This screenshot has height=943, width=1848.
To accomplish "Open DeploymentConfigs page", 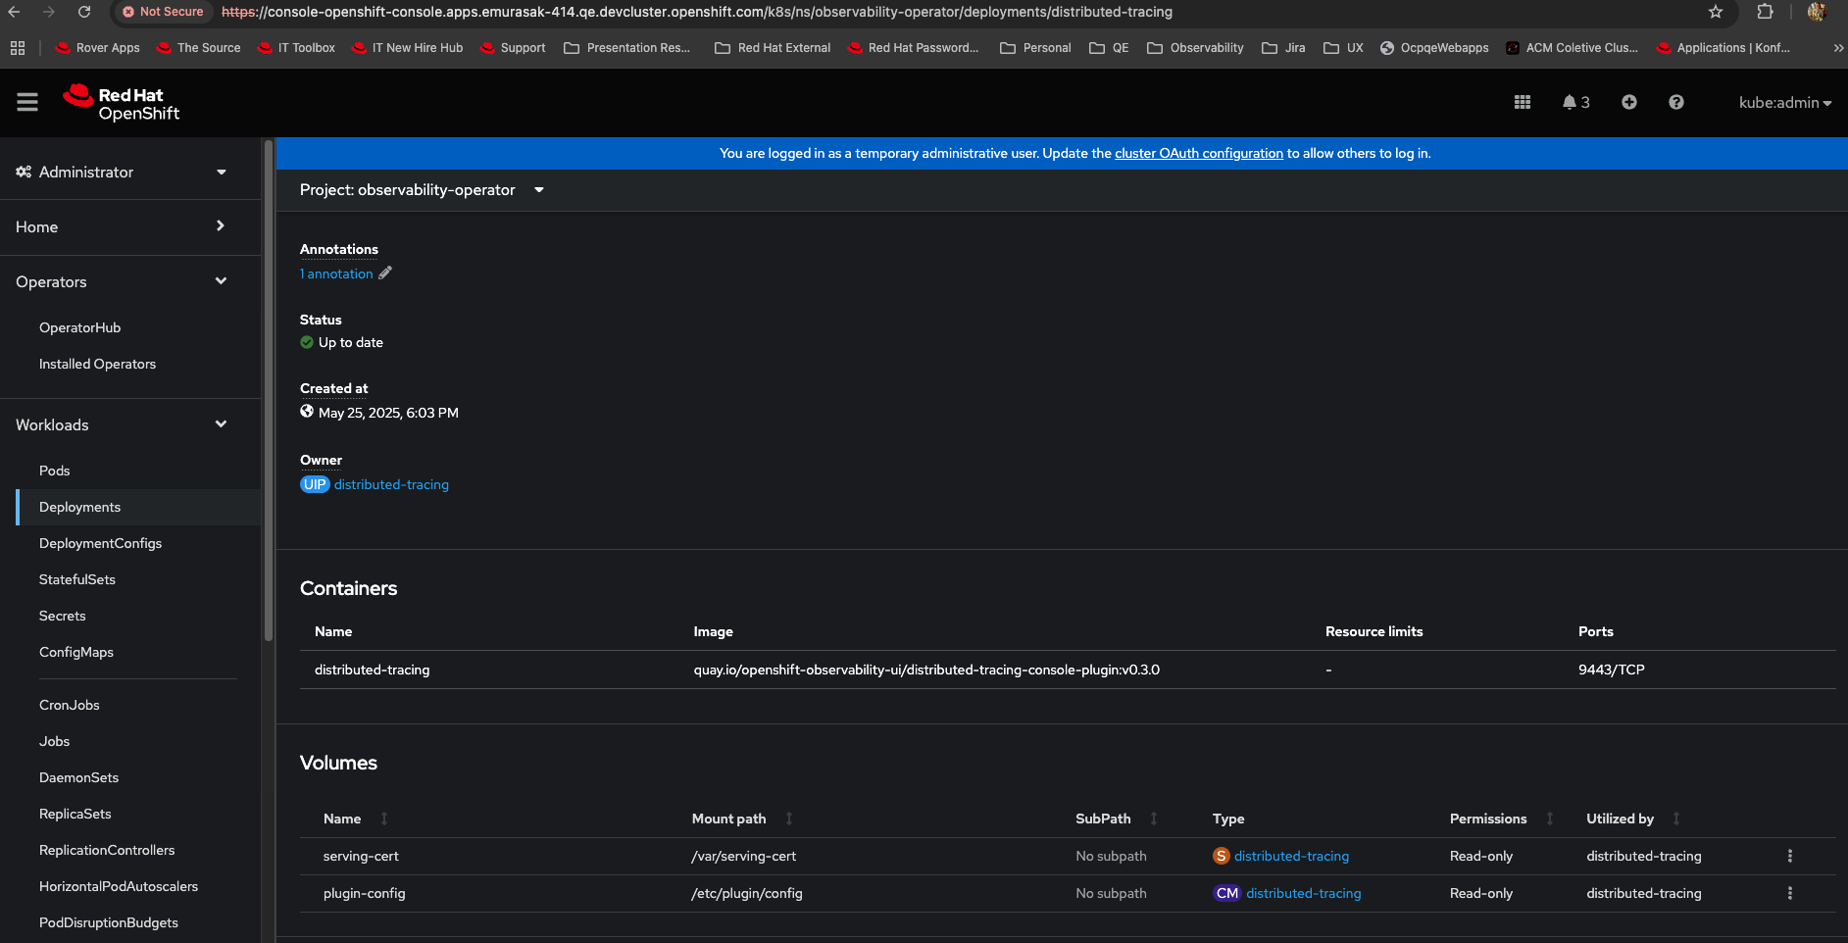I will 100,543.
